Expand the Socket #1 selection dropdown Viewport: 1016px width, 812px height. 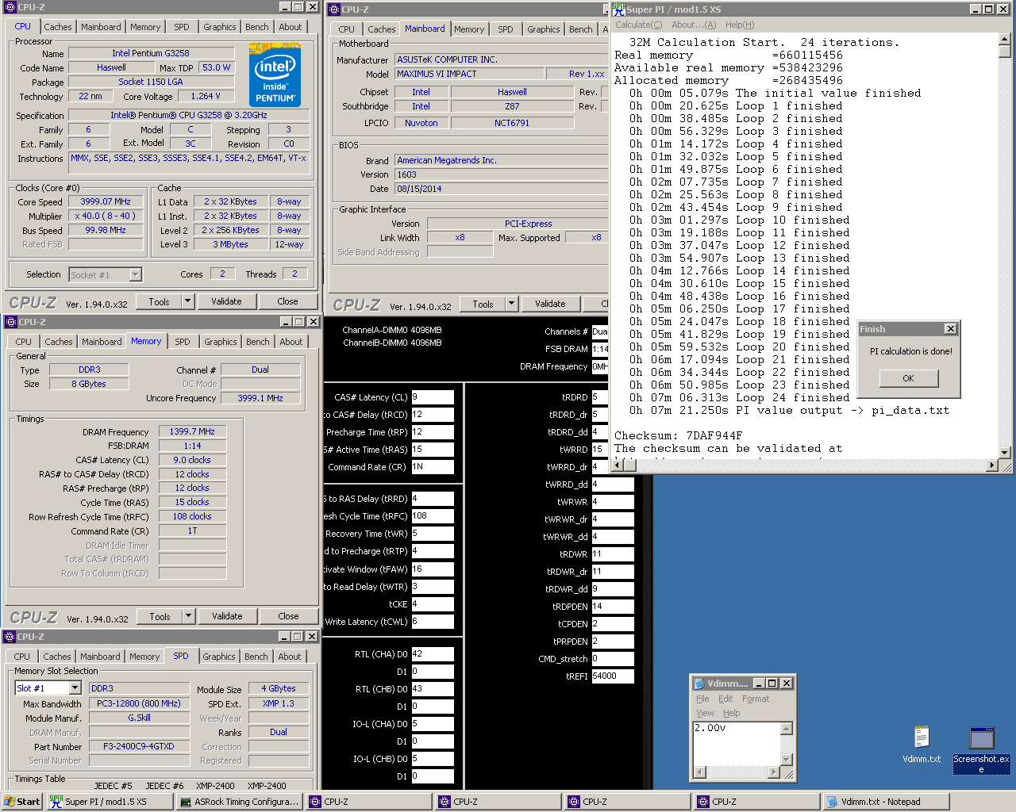[135, 274]
